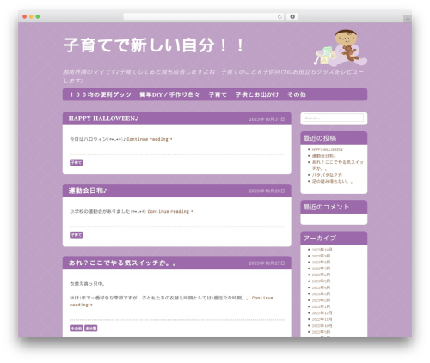Open the 2023年1月 archive link
430x363 pixels.
pyautogui.click(x=321, y=306)
